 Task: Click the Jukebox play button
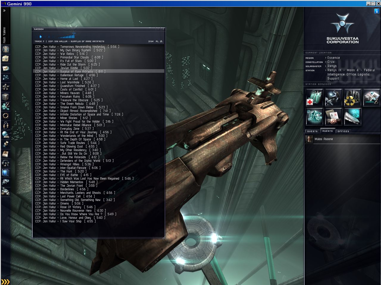tap(41, 37)
